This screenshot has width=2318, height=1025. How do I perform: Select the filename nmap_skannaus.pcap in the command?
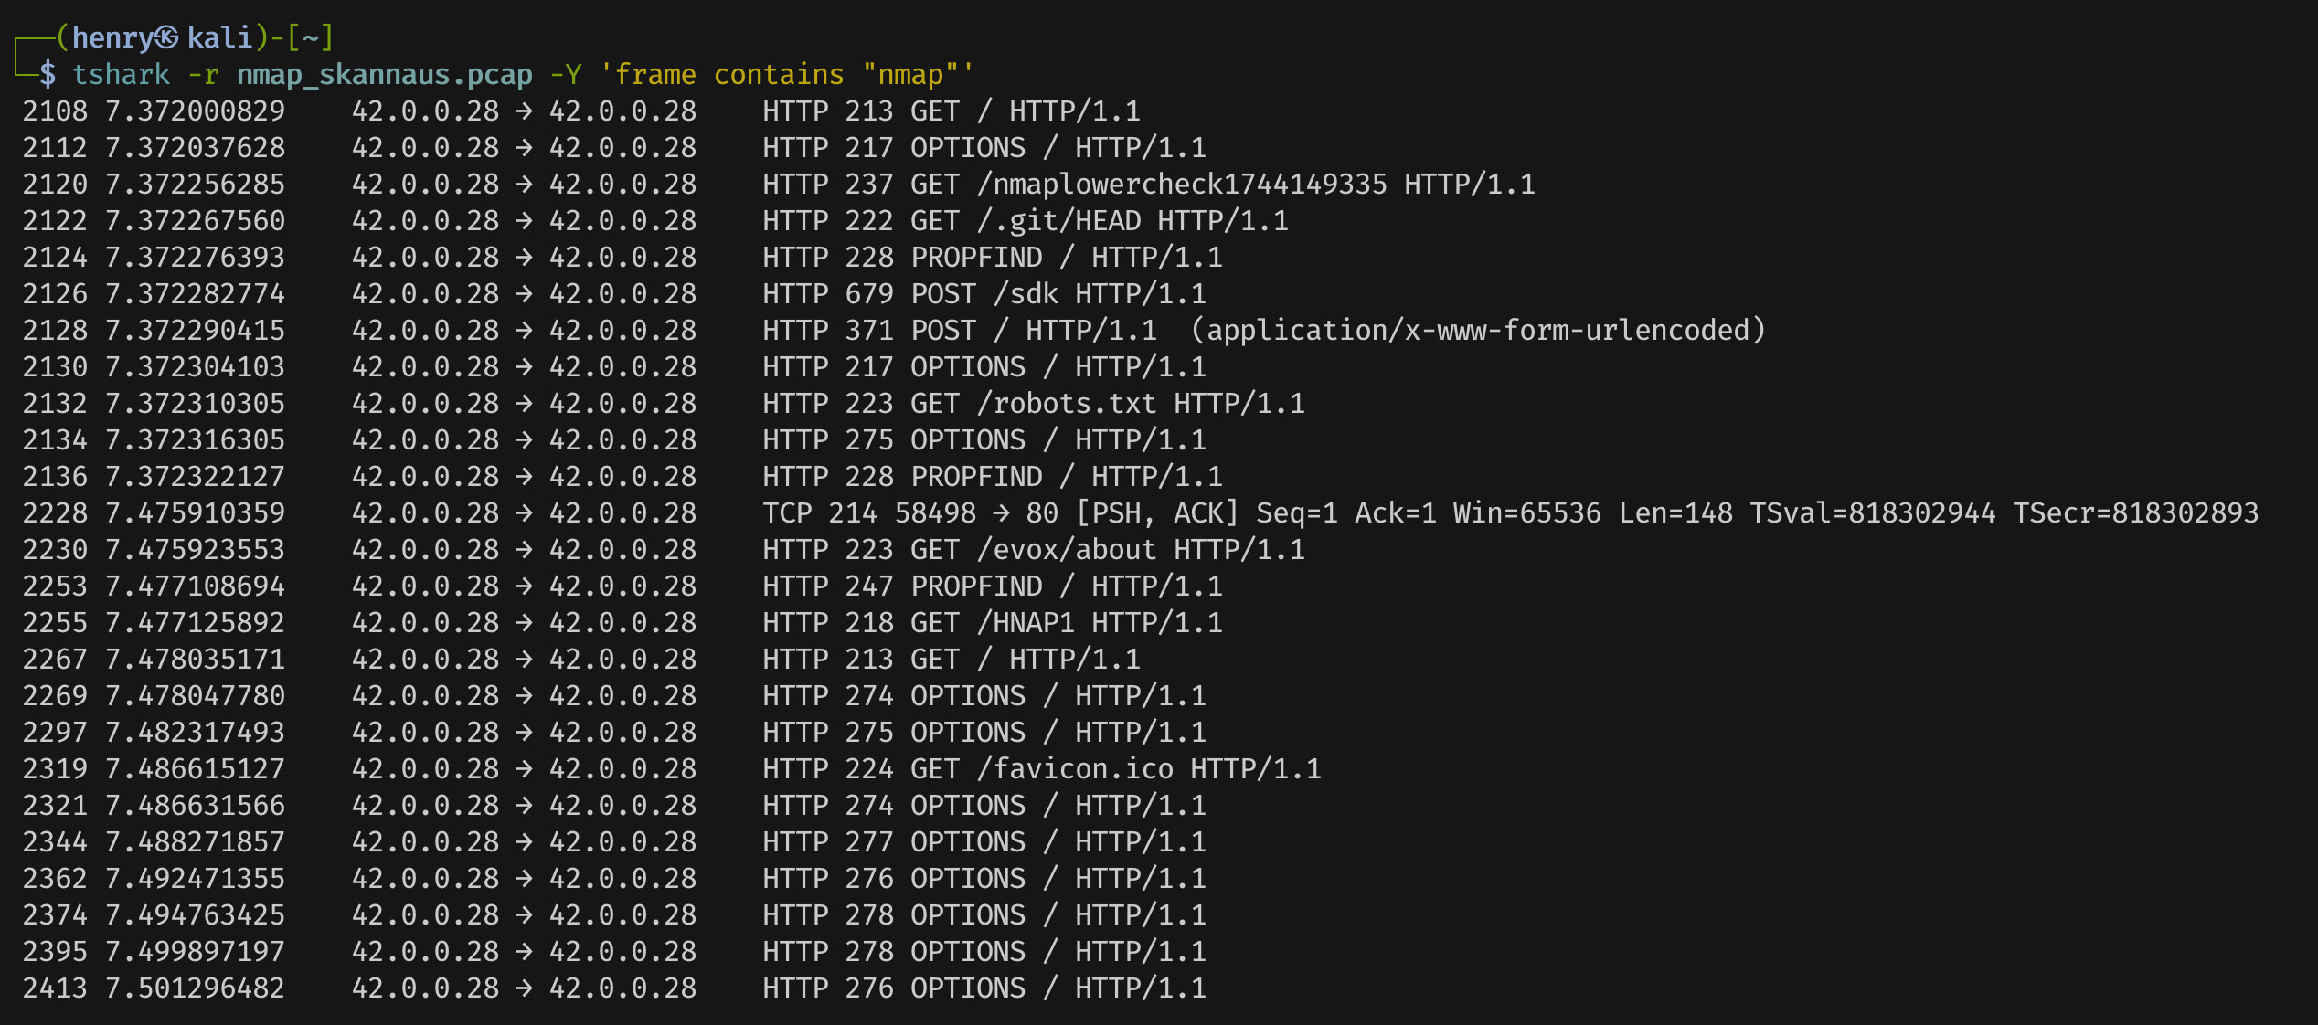384,74
